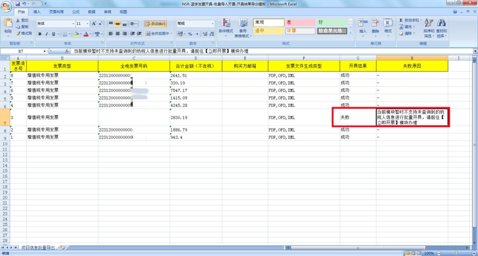Switch to the 公式 ribbon tab
This screenshot has width=478, height=256.
pos(76,12)
